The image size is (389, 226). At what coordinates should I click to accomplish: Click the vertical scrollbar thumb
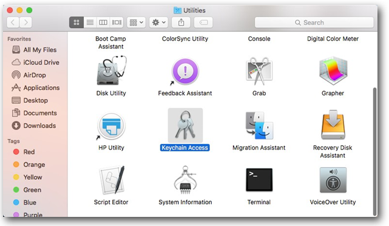click(374, 152)
